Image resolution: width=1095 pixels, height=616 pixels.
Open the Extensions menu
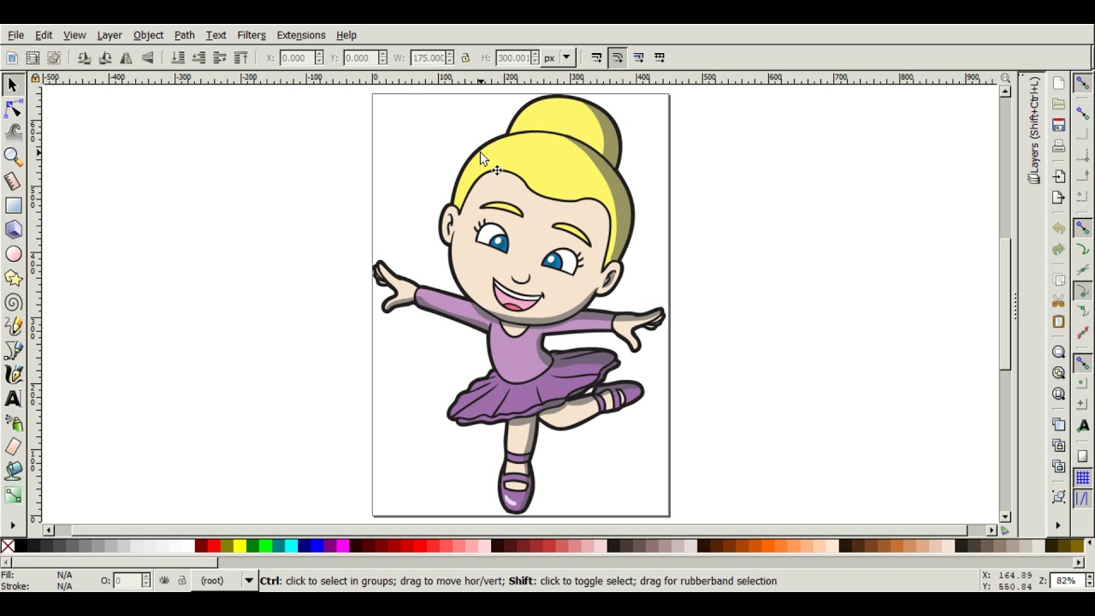click(301, 35)
